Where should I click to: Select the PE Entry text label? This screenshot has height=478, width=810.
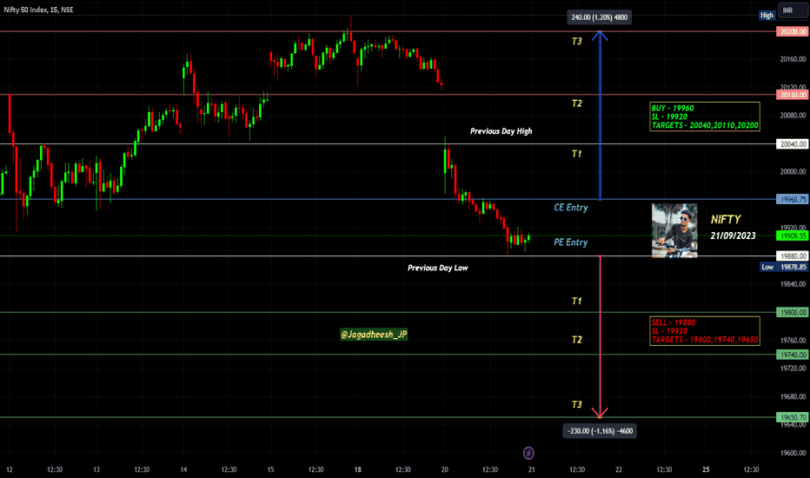point(571,242)
